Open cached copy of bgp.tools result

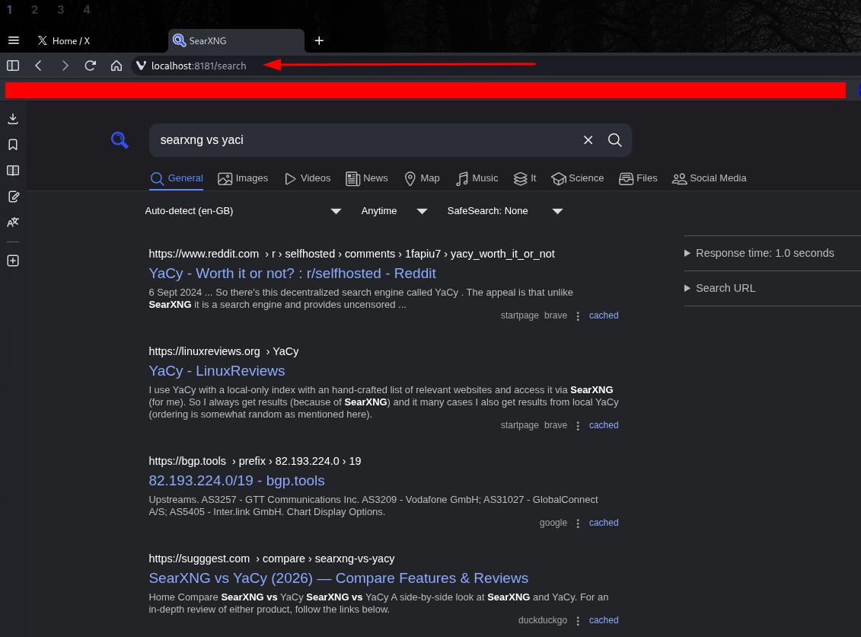(x=604, y=523)
